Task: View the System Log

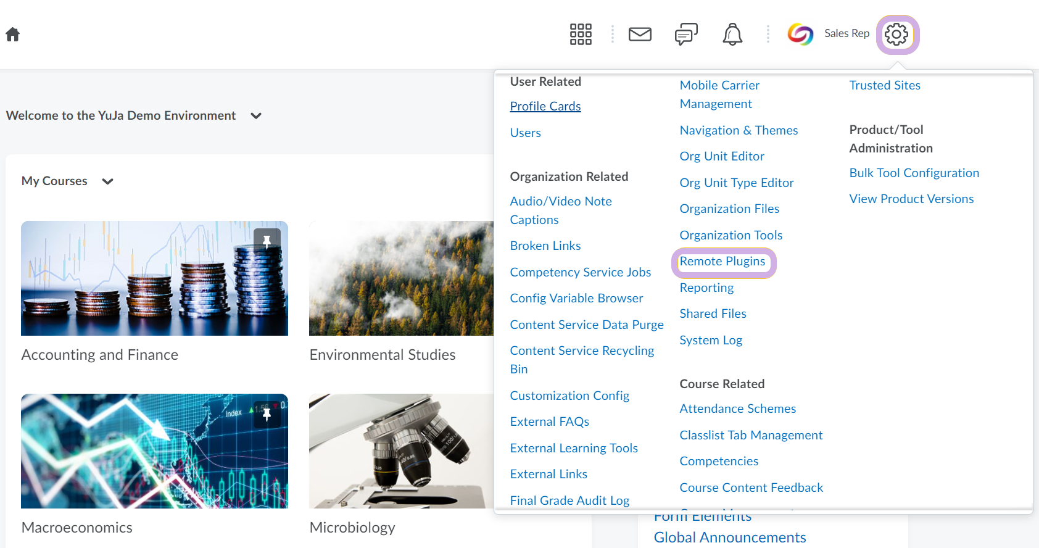Action: pyautogui.click(x=711, y=340)
